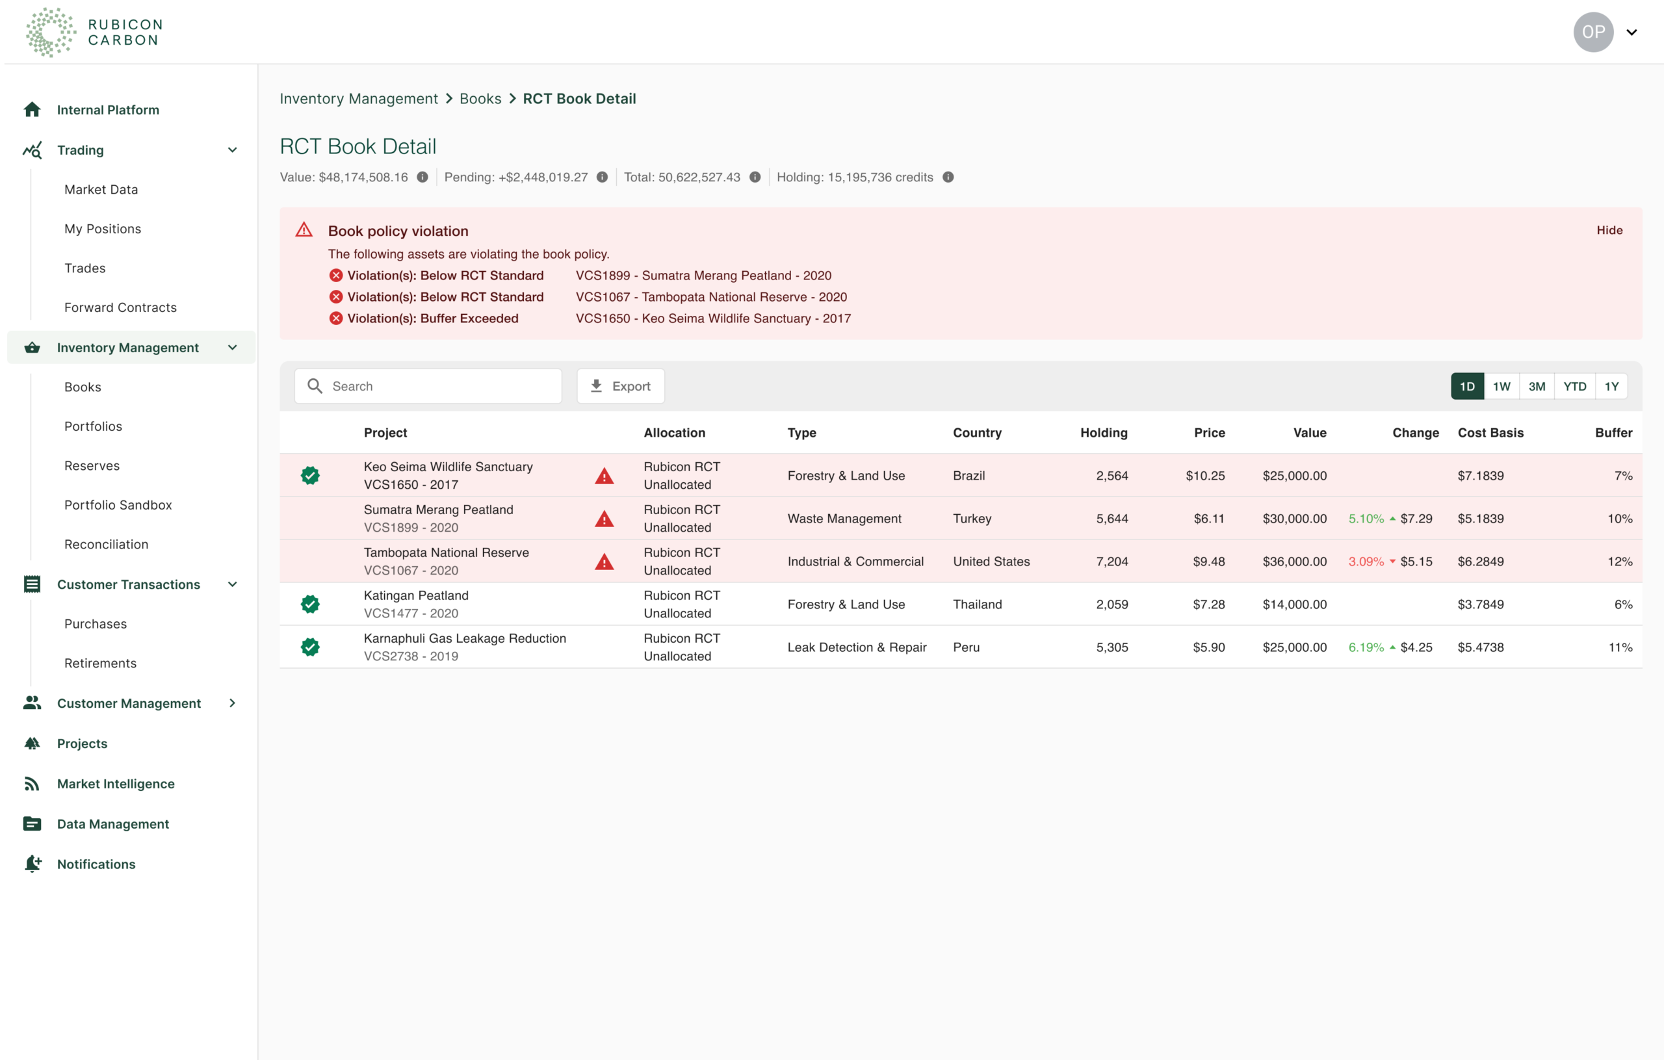This screenshot has height=1060, width=1664.
Task: Click info icon next to Value amount
Action: tap(422, 177)
